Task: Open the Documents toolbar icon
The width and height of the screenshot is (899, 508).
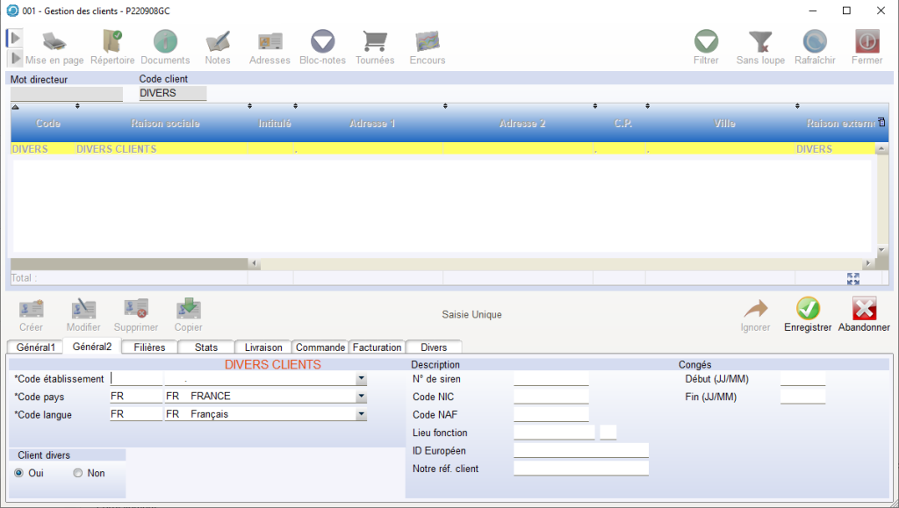Action: click(165, 42)
